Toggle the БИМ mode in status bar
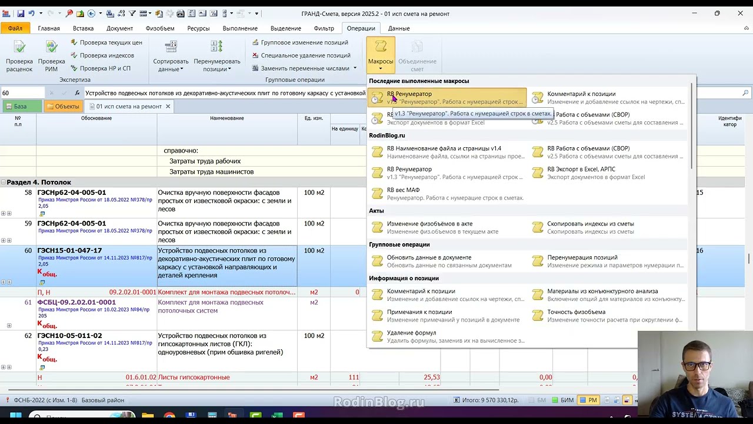 click(562, 400)
